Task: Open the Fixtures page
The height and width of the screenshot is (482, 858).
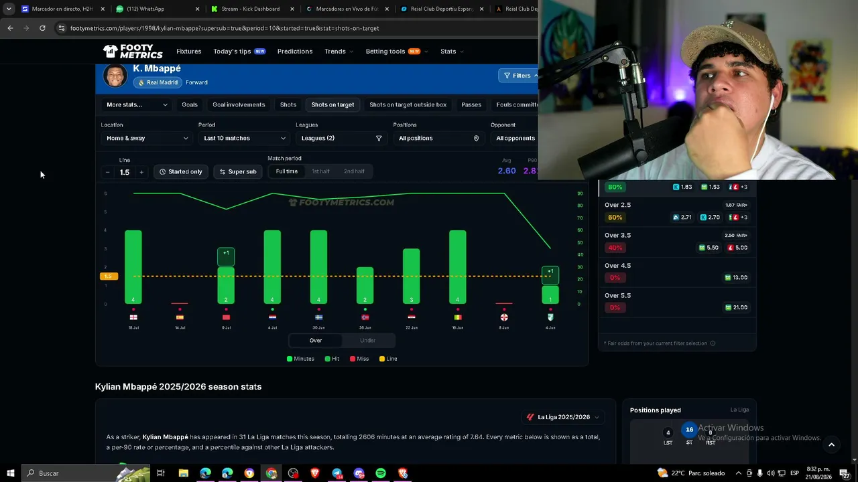Action: [189, 52]
